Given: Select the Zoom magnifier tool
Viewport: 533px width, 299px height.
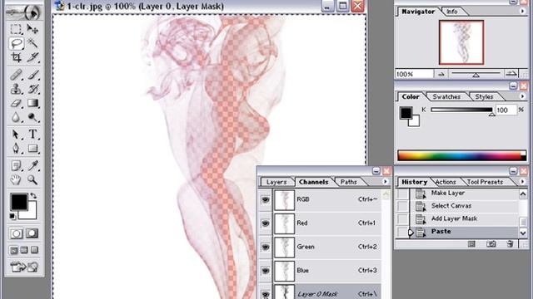Looking at the screenshot, I should [32, 179].
